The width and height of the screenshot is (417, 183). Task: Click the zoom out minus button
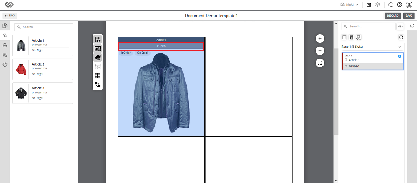coord(320,50)
